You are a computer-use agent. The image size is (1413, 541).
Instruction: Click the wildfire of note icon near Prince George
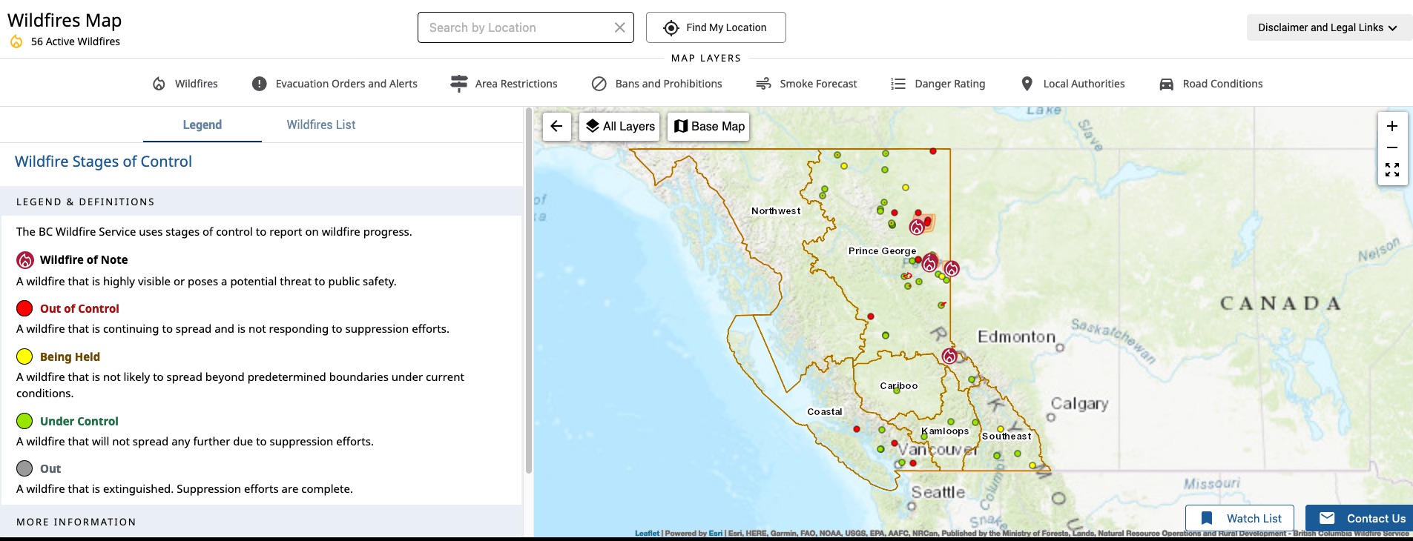[x=929, y=263]
